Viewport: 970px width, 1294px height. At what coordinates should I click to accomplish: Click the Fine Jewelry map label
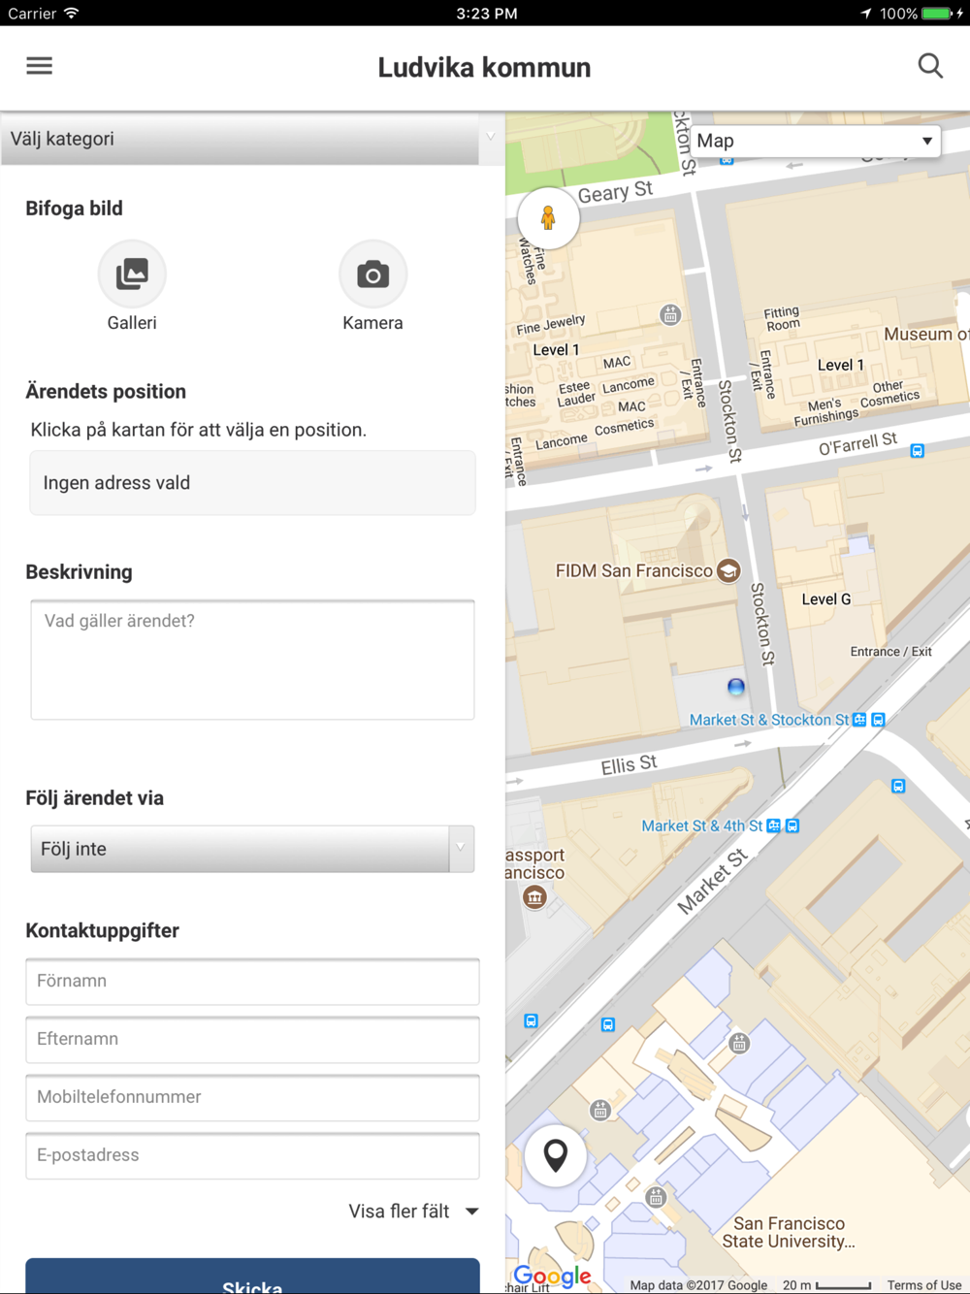point(551,324)
